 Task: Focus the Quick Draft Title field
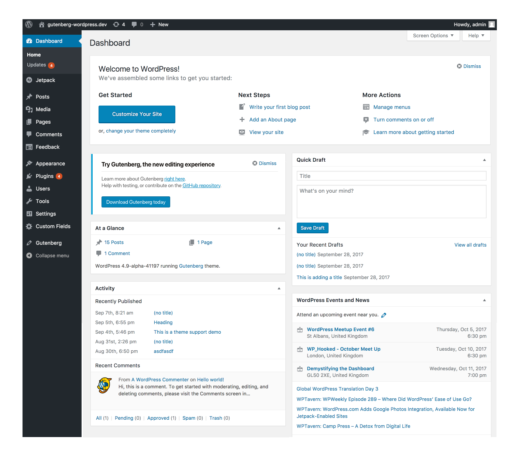point(391,176)
